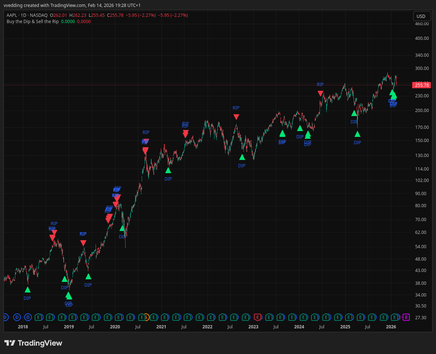Click the high value H262.23

click(x=78, y=15)
